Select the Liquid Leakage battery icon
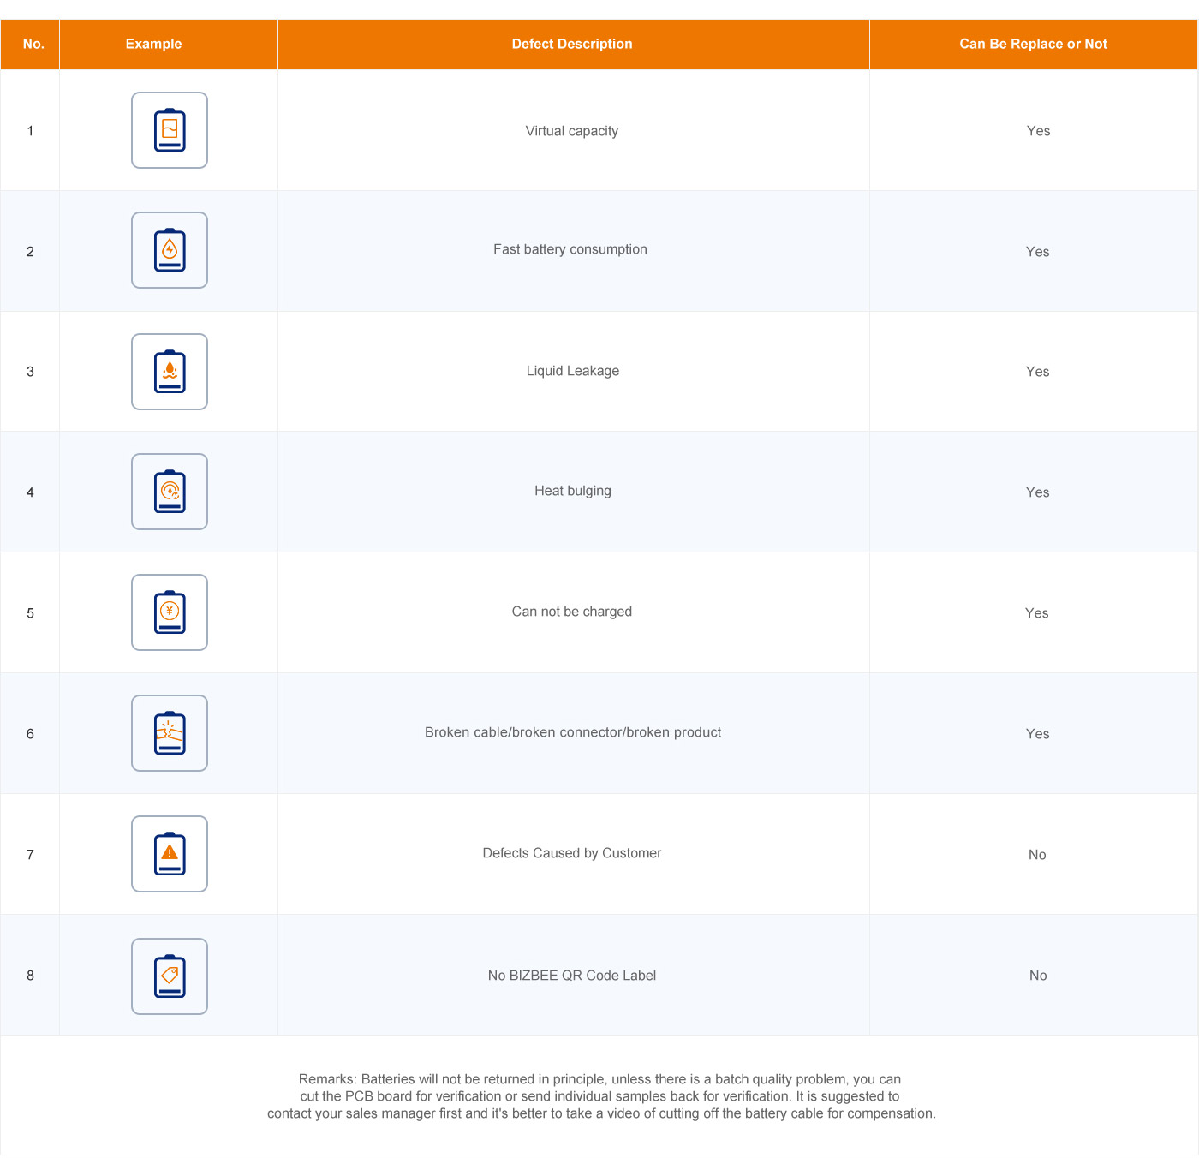 click(170, 372)
